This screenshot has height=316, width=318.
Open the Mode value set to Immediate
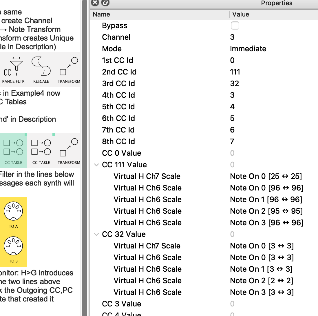pyautogui.click(x=248, y=49)
